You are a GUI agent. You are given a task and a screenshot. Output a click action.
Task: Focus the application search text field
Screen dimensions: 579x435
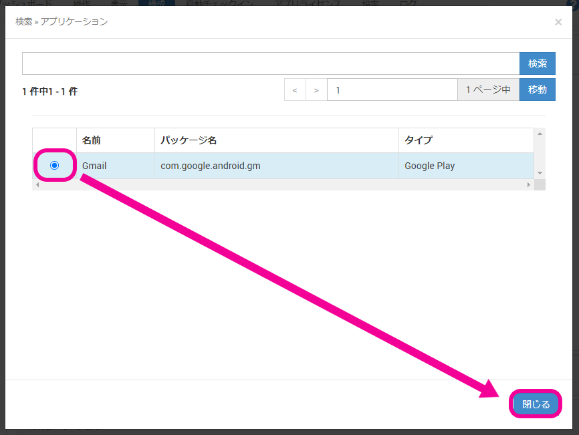(270, 63)
